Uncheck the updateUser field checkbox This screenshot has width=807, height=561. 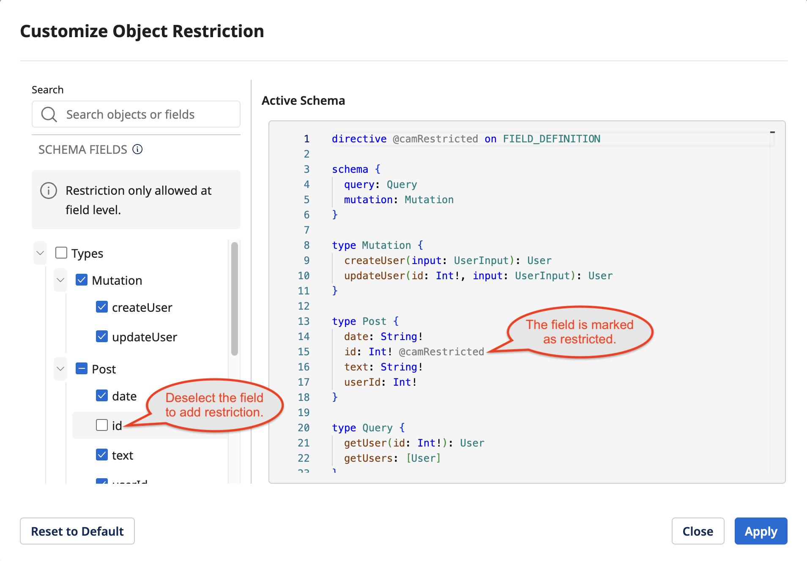click(x=102, y=337)
